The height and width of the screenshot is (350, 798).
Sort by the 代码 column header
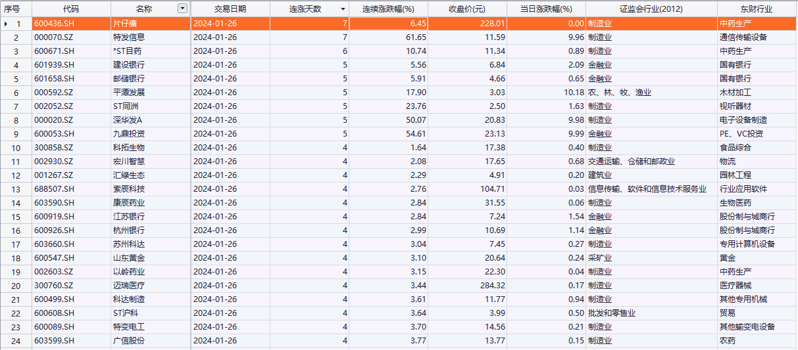71,9
